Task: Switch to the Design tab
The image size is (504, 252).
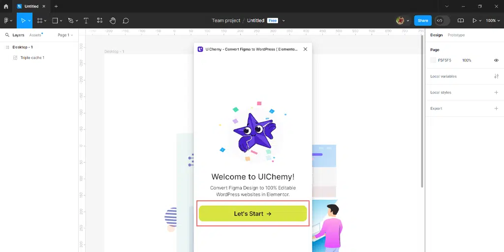Action: pos(436,35)
